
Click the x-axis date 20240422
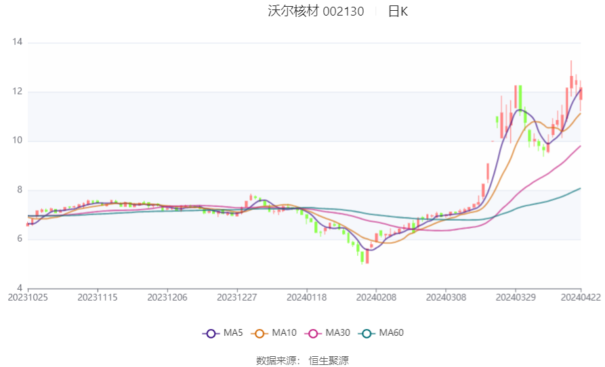(x=581, y=298)
